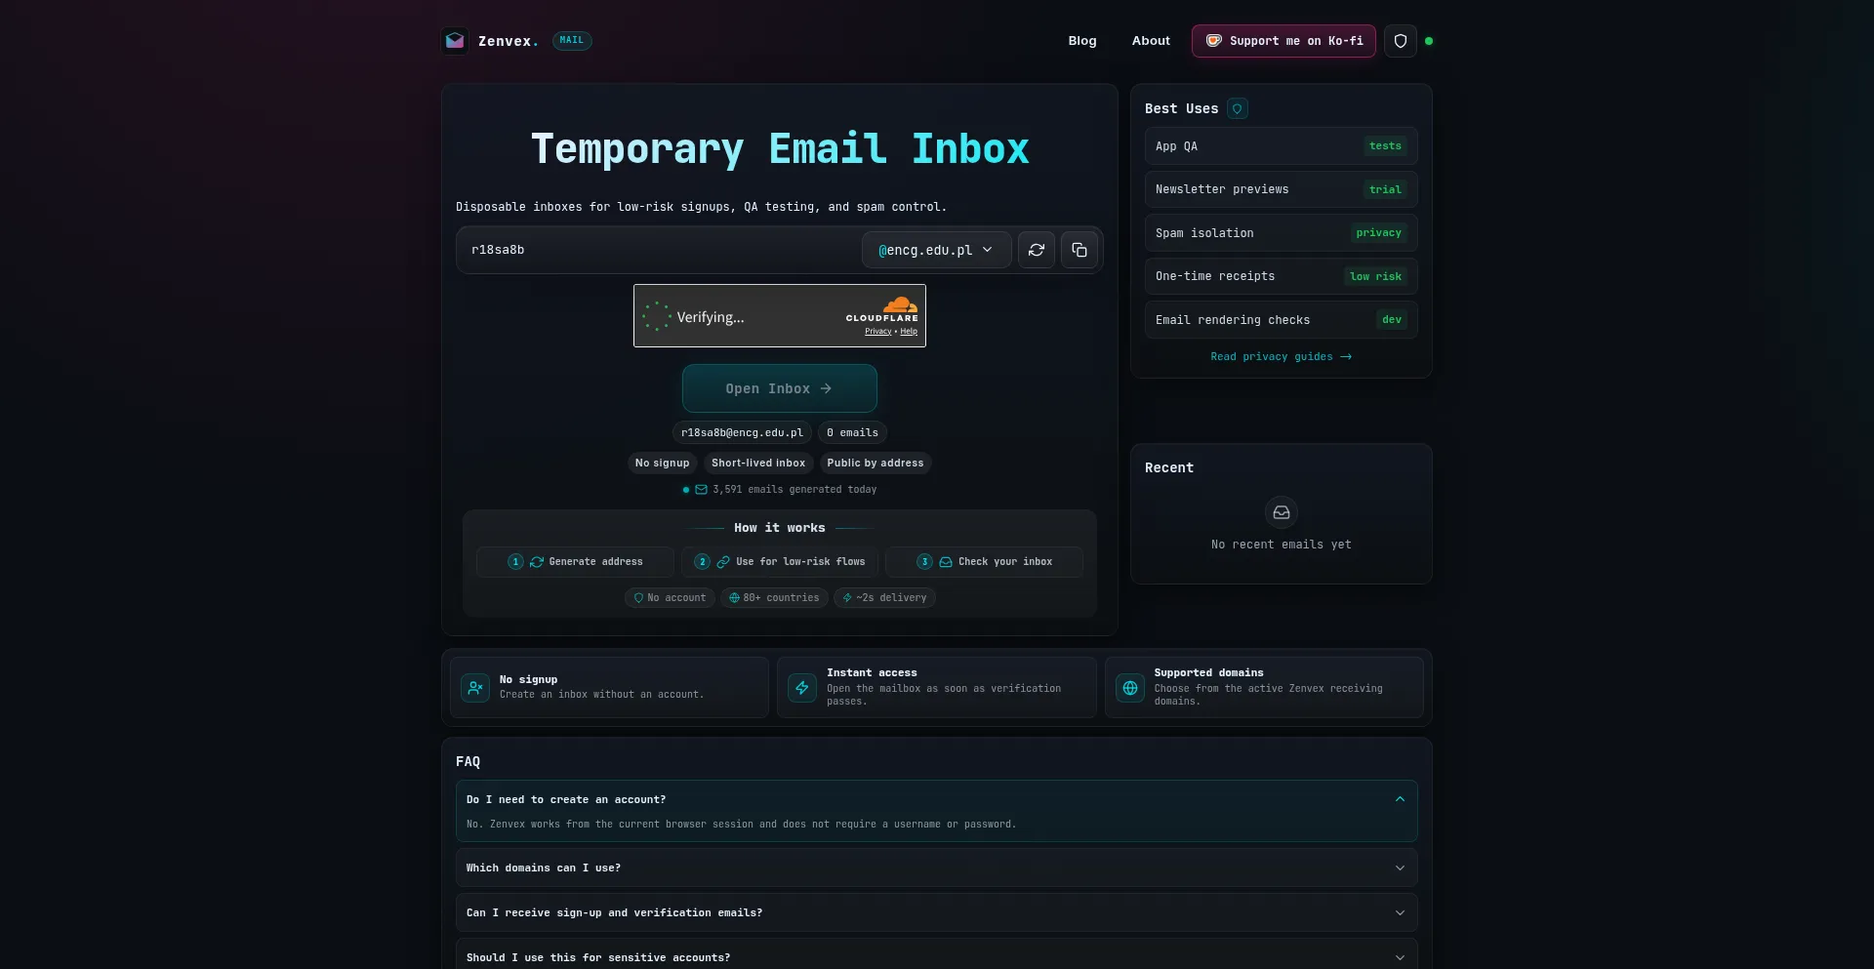Select the Newsletter previews row

click(1282, 189)
